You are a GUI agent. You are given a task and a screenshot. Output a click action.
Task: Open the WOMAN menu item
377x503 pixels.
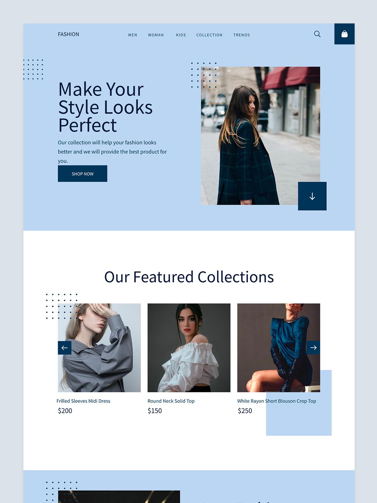156,35
